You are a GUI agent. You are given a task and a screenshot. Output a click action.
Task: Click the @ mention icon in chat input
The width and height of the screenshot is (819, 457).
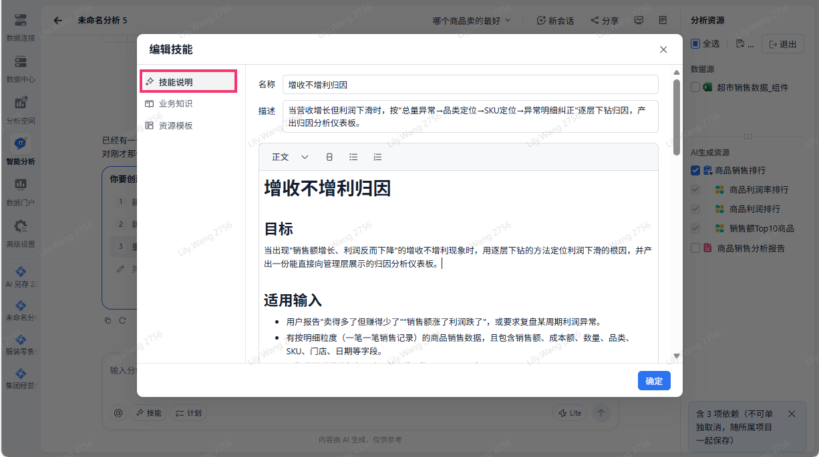coord(118,413)
